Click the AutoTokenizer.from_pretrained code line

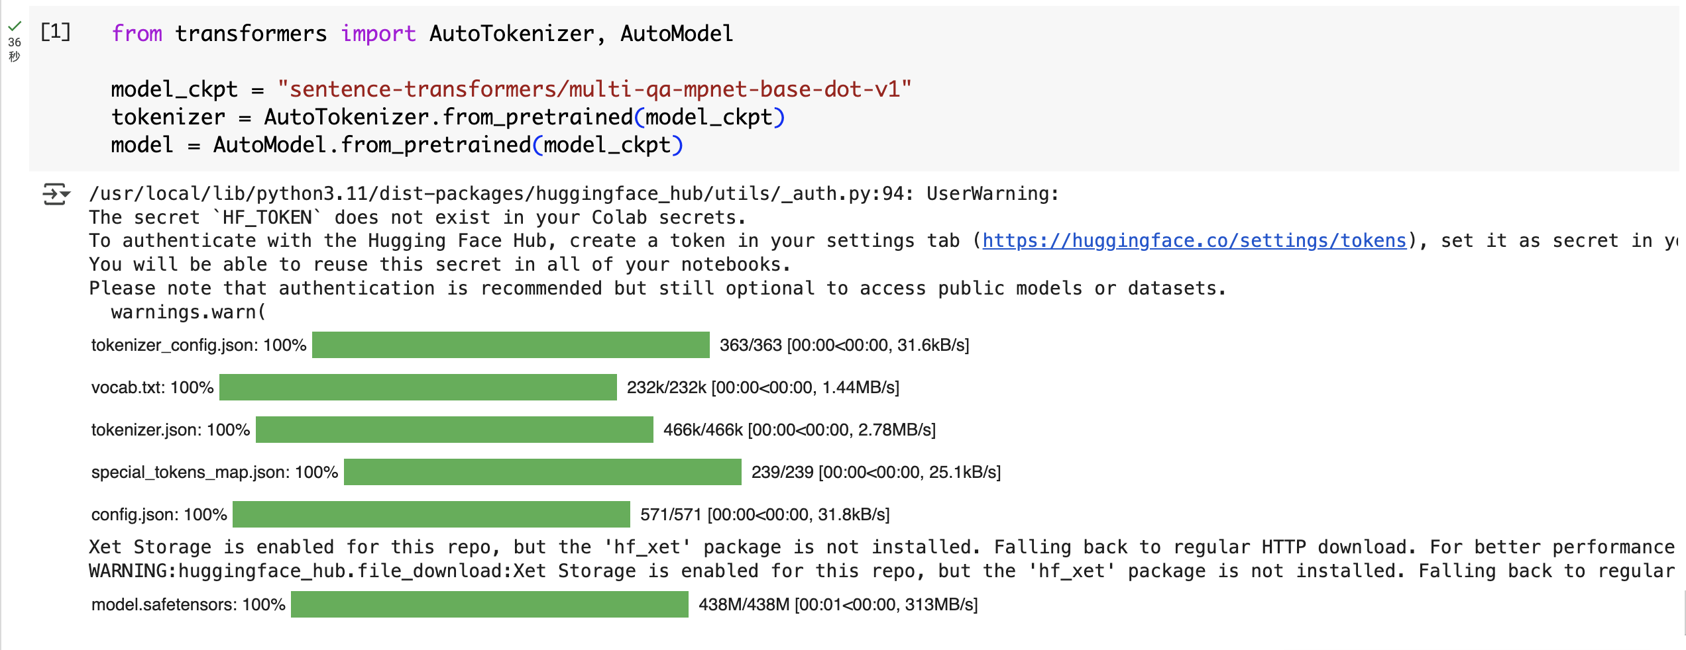pyautogui.click(x=448, y=117)
